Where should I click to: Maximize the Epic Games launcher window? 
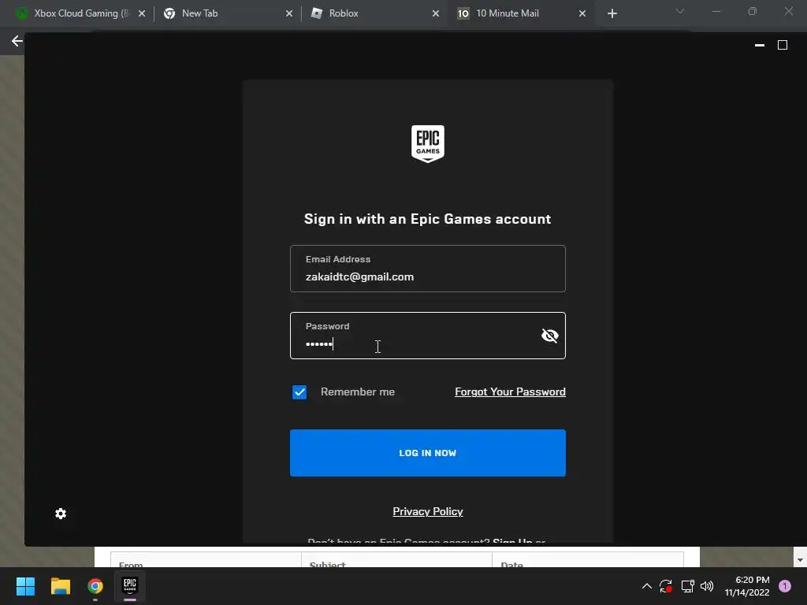click(x=783, y=45)
